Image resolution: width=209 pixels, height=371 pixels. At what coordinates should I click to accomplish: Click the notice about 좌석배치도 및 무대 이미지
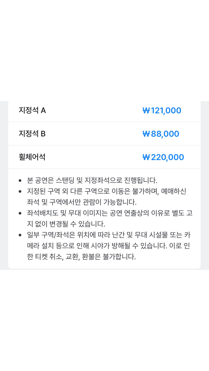click(x=110, y=213)
